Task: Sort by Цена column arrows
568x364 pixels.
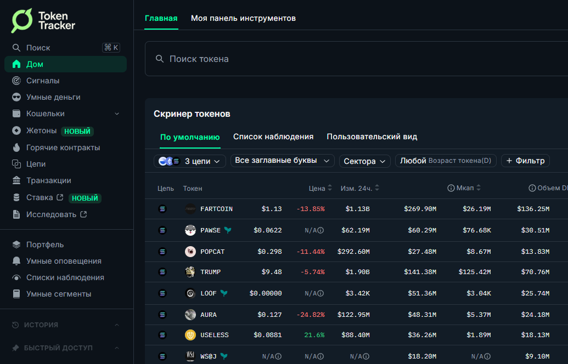Action: (x=330, y=188)
